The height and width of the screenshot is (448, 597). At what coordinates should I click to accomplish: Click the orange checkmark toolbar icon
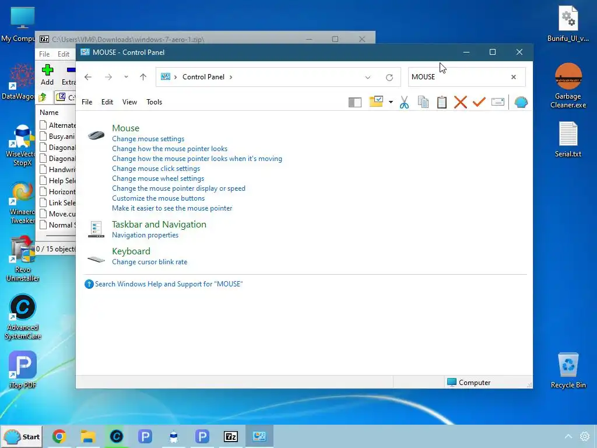tap(479, 101)
